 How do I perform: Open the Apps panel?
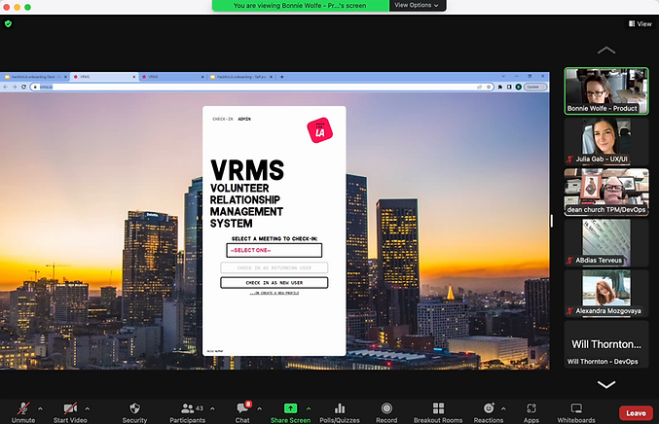coord(531,412)
